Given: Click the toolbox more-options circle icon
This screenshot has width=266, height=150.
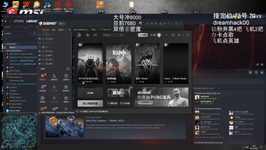Looking at the screenshot, I should pos(68,69).
